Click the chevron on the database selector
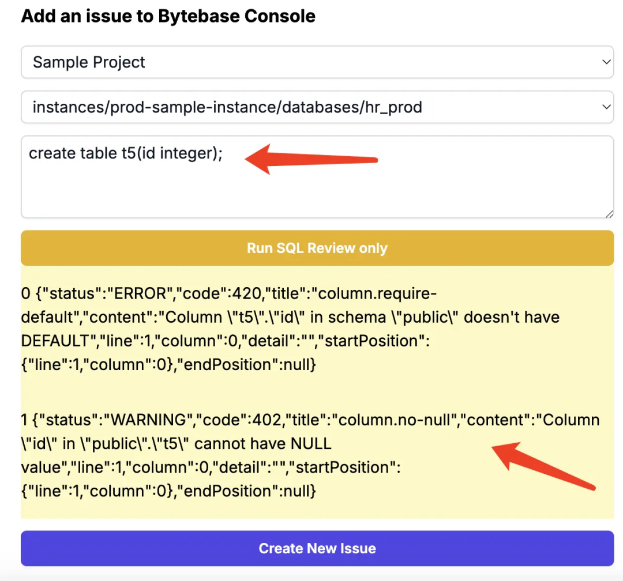 (x=606, y=107)
